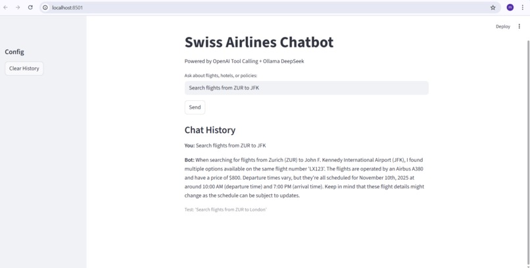
Task: Click the Config sidebar heading
Action: (14, 52)
